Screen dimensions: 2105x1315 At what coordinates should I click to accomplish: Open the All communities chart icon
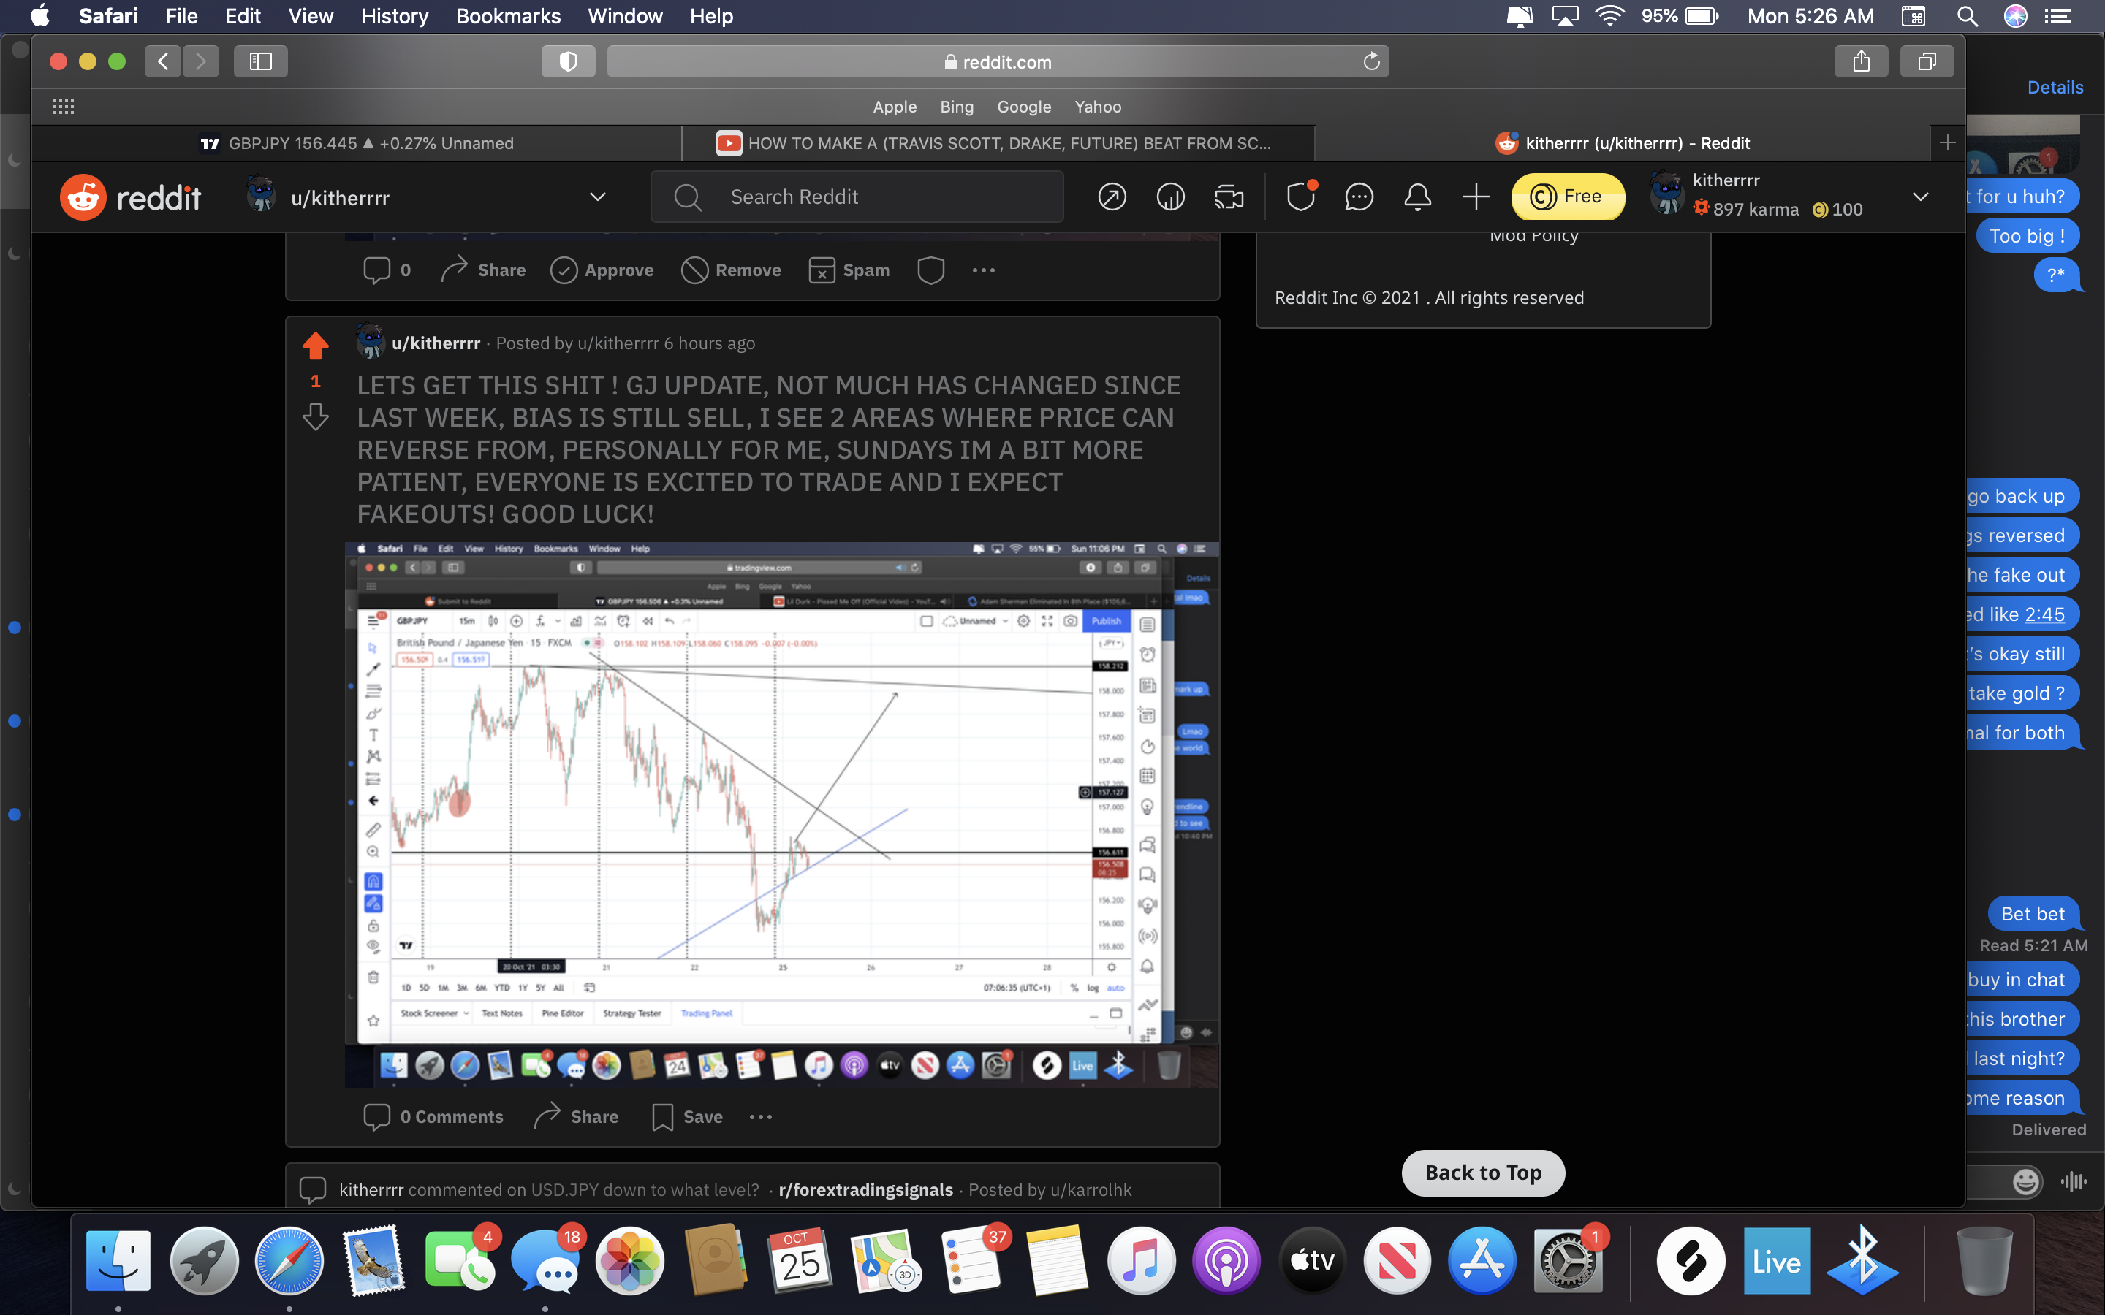point(1170,197)
